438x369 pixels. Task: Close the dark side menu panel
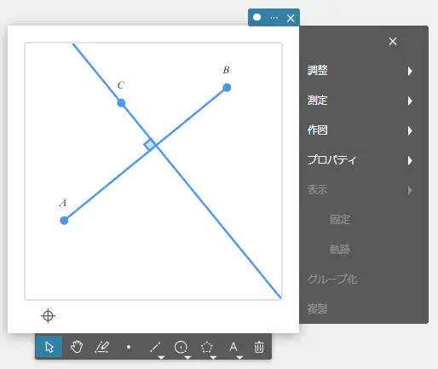click(393, 42)
